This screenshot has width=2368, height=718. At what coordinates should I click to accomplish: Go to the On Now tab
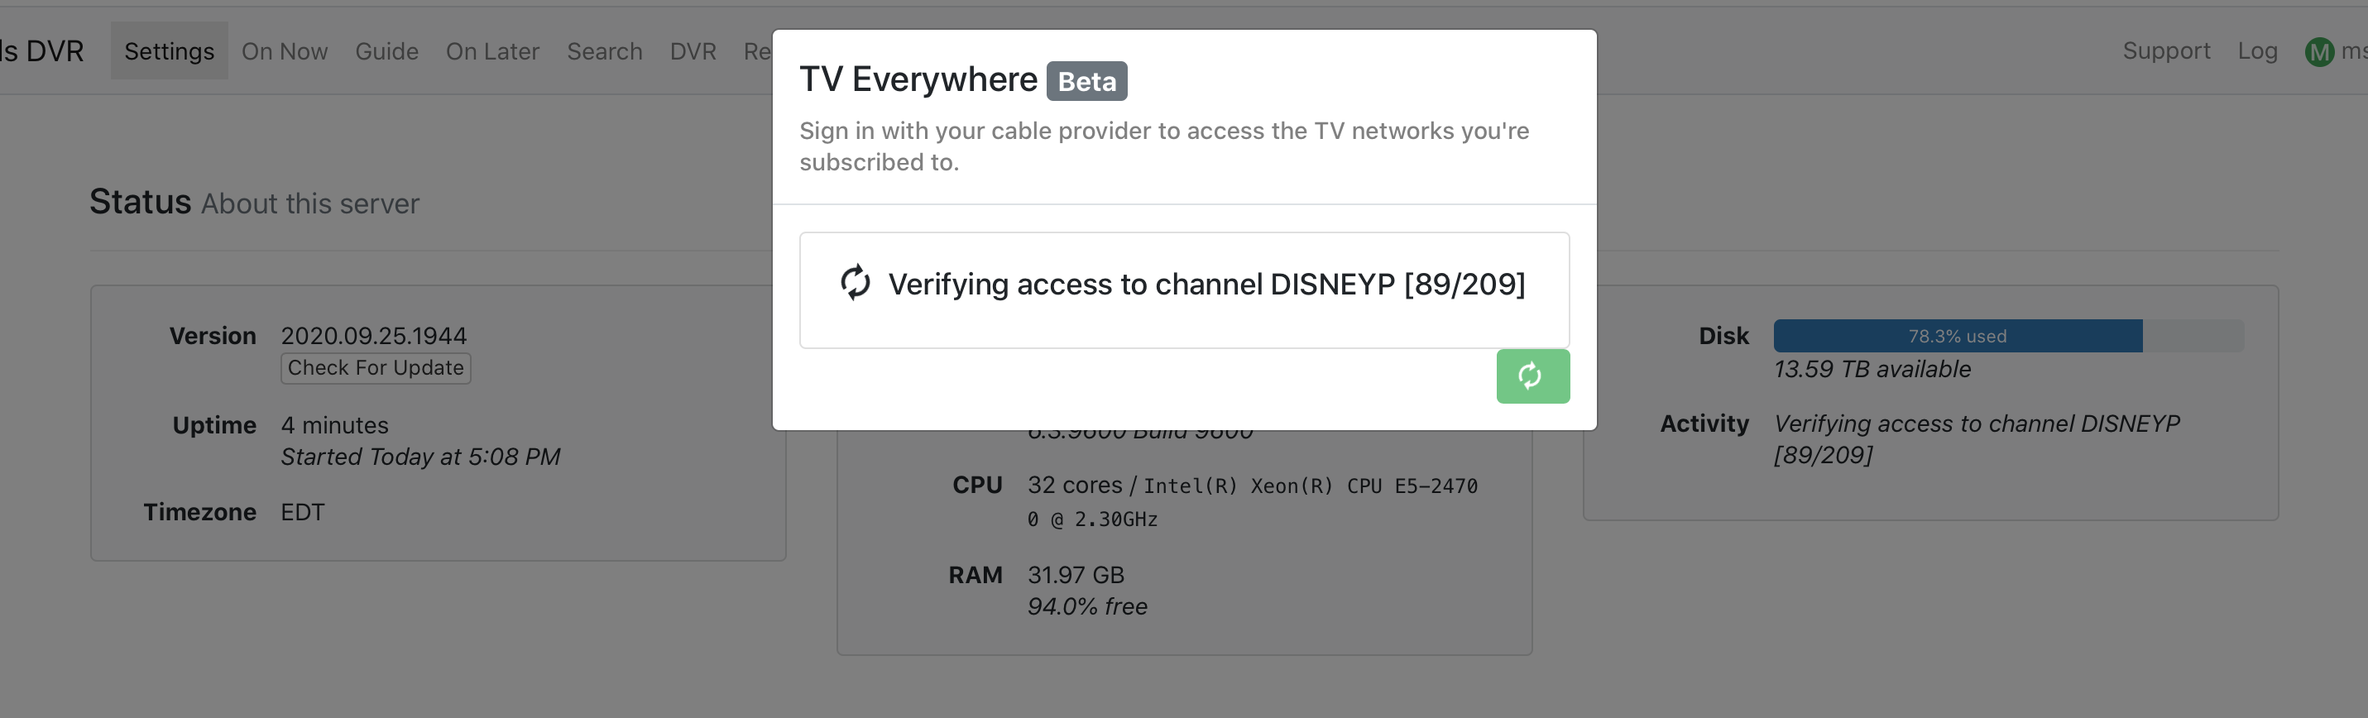pos(284,51)
